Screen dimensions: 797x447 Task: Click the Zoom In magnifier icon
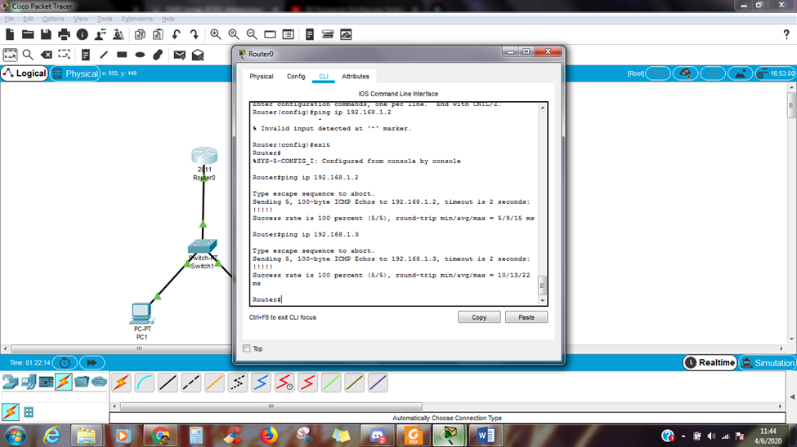tap(216, 34)
